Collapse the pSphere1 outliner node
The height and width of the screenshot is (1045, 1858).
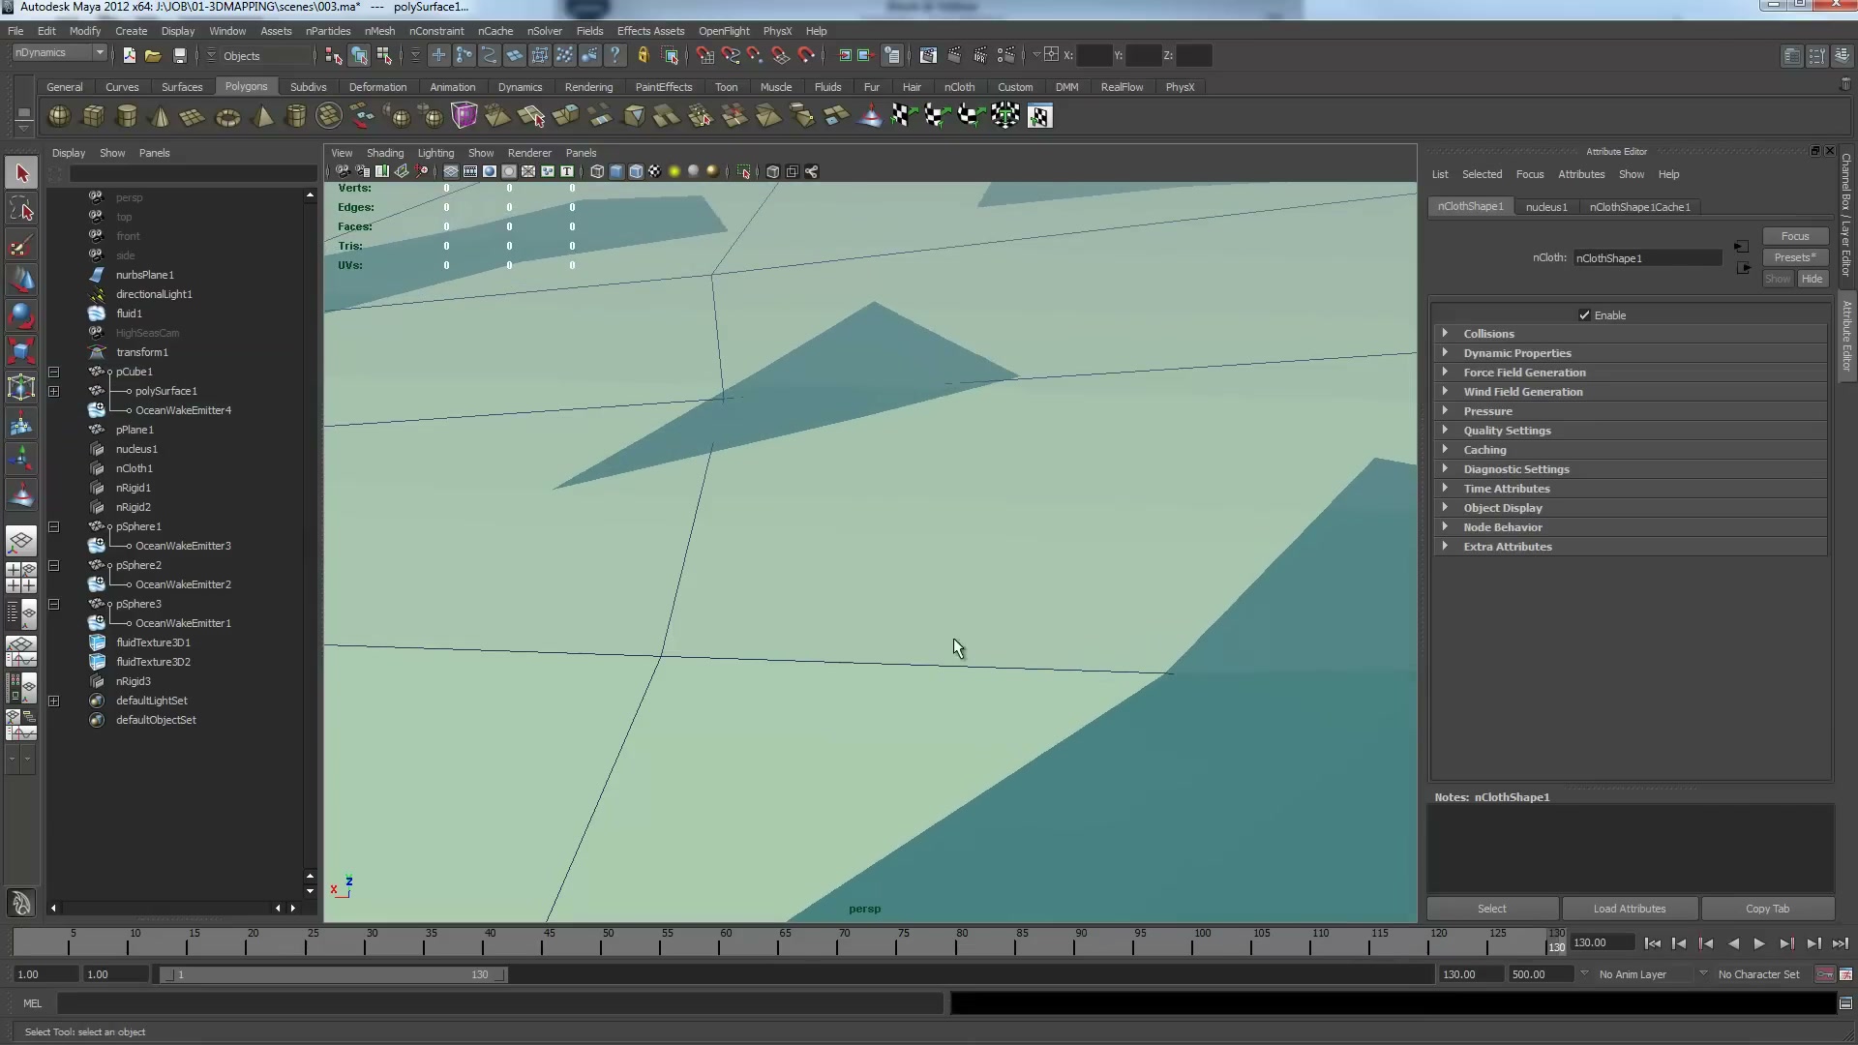click(54, 526)
